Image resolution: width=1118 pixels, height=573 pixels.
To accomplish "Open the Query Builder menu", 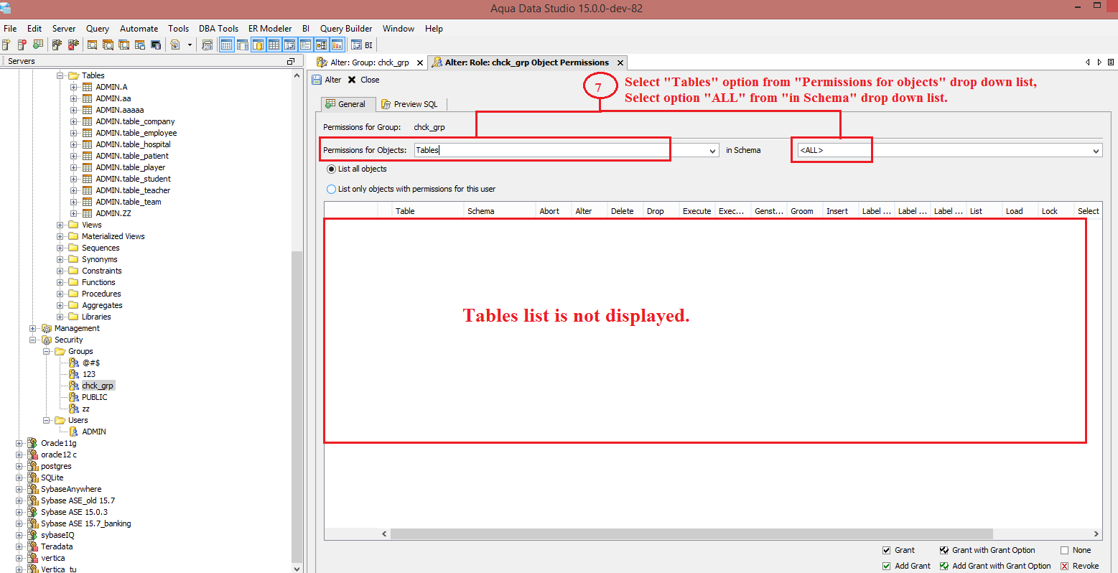I will 346,29.
